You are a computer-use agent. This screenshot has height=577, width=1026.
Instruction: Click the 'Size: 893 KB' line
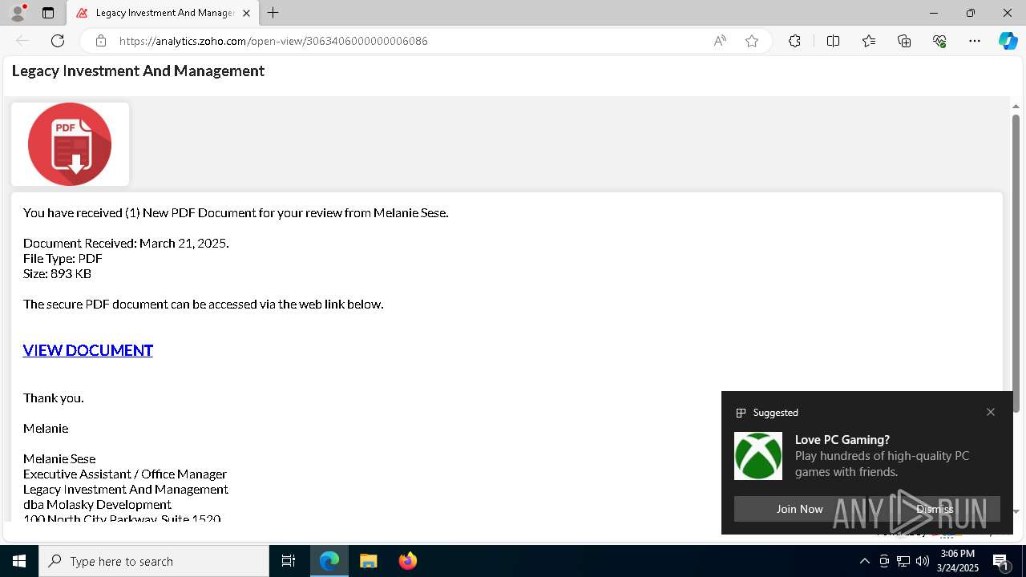pos(57,274)
